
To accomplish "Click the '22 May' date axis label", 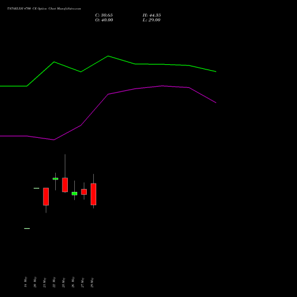I will pyautogui.click(x=54, y=282).
